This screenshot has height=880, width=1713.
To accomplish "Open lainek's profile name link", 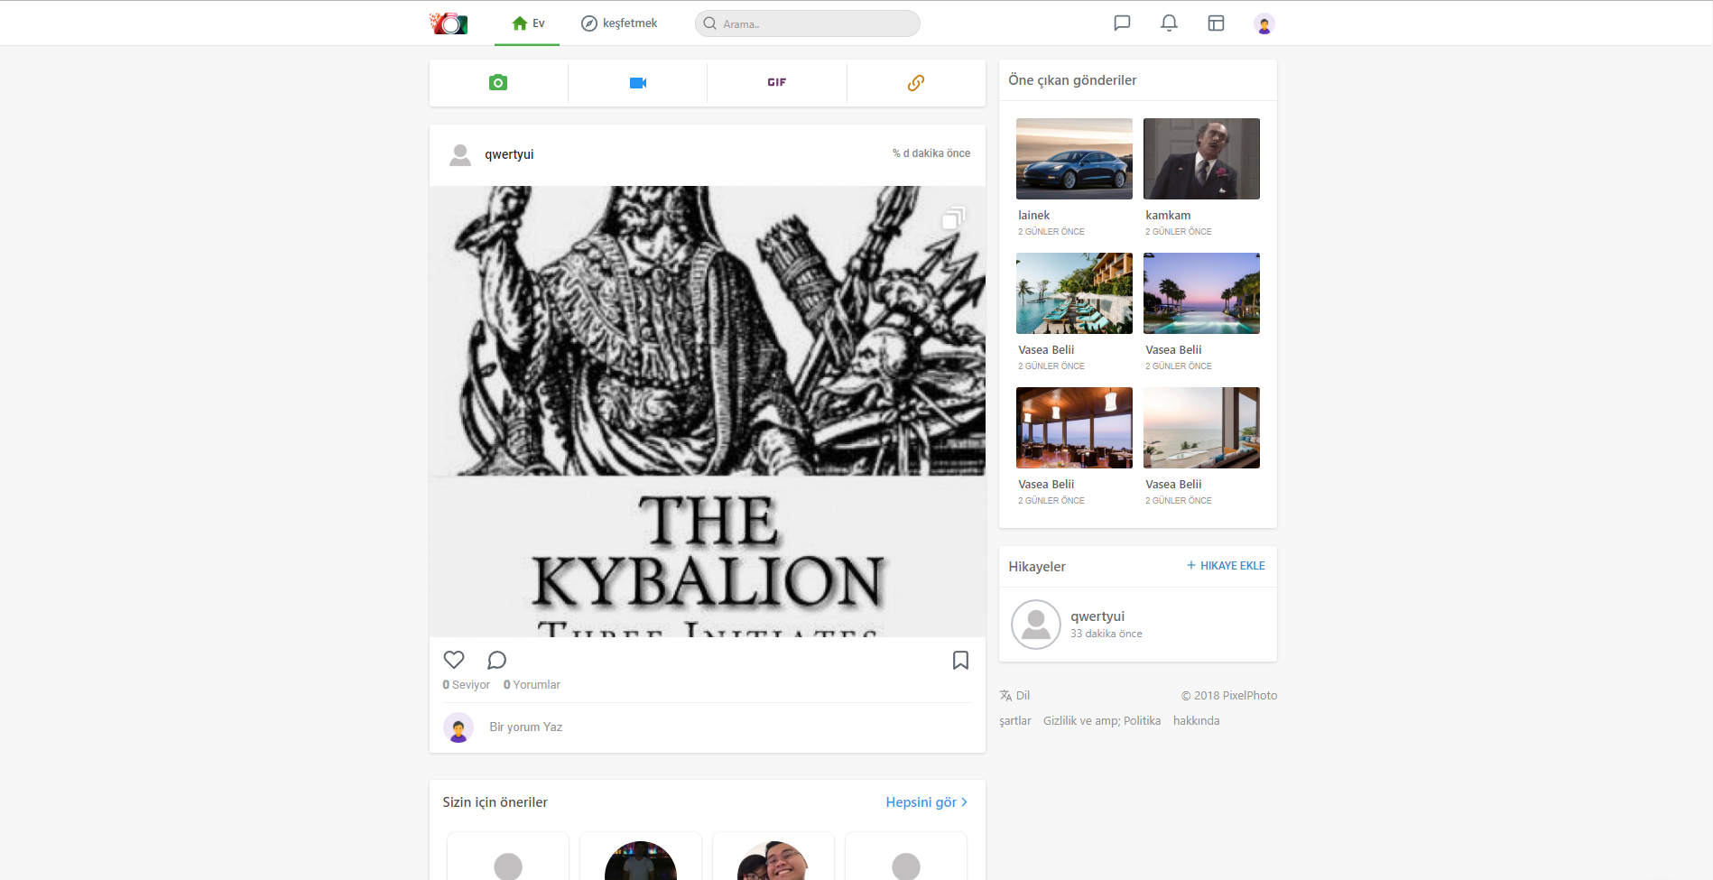I will 1034,216.
